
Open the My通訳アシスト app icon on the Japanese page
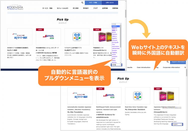77,37
